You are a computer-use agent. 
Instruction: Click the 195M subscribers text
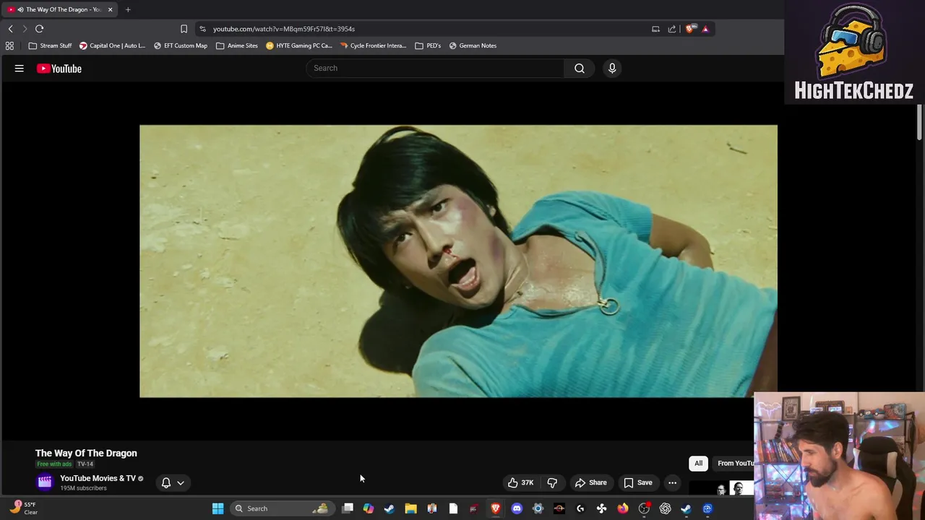coord(83,488)
